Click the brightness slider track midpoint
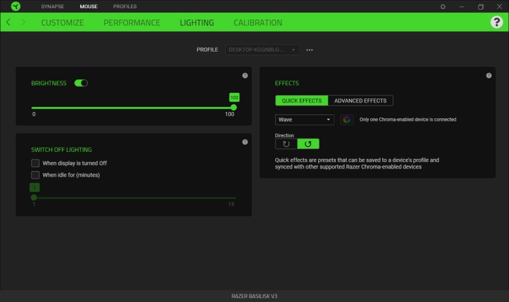 [132, 107]
